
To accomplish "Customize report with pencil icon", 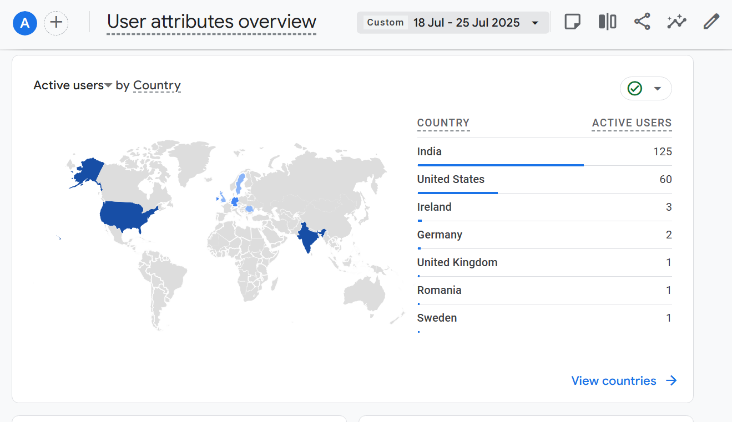I will [x=711, y=22].
